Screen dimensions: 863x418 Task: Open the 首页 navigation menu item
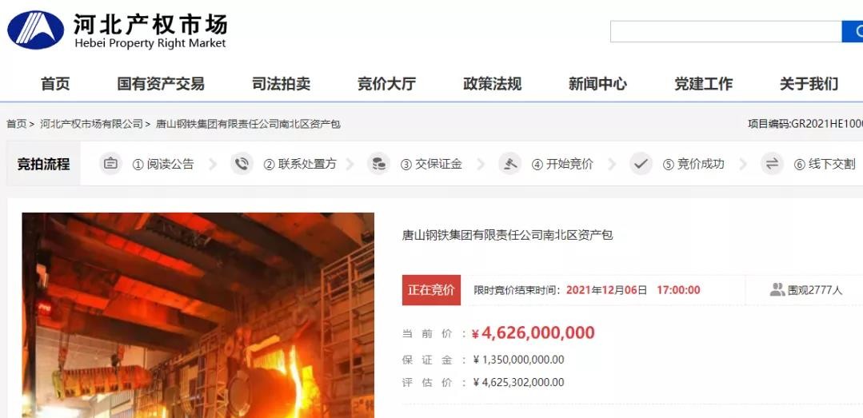pyautogui.click(x=55, y=84)
